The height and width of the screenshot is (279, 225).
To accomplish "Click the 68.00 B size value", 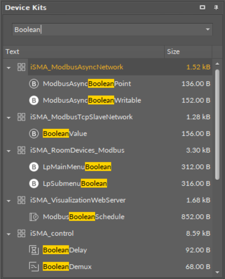I will coord(198,267).
